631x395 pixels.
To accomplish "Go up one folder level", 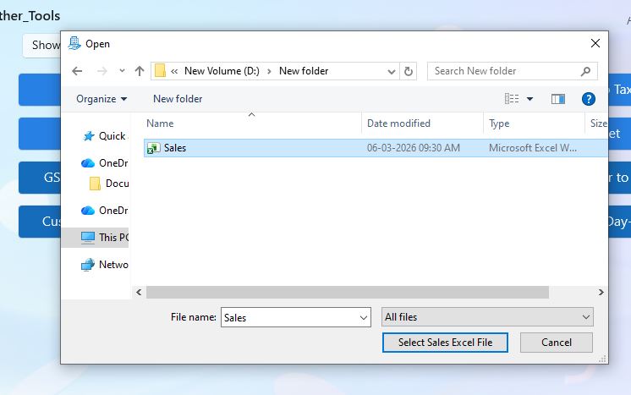I will point(140,71).
